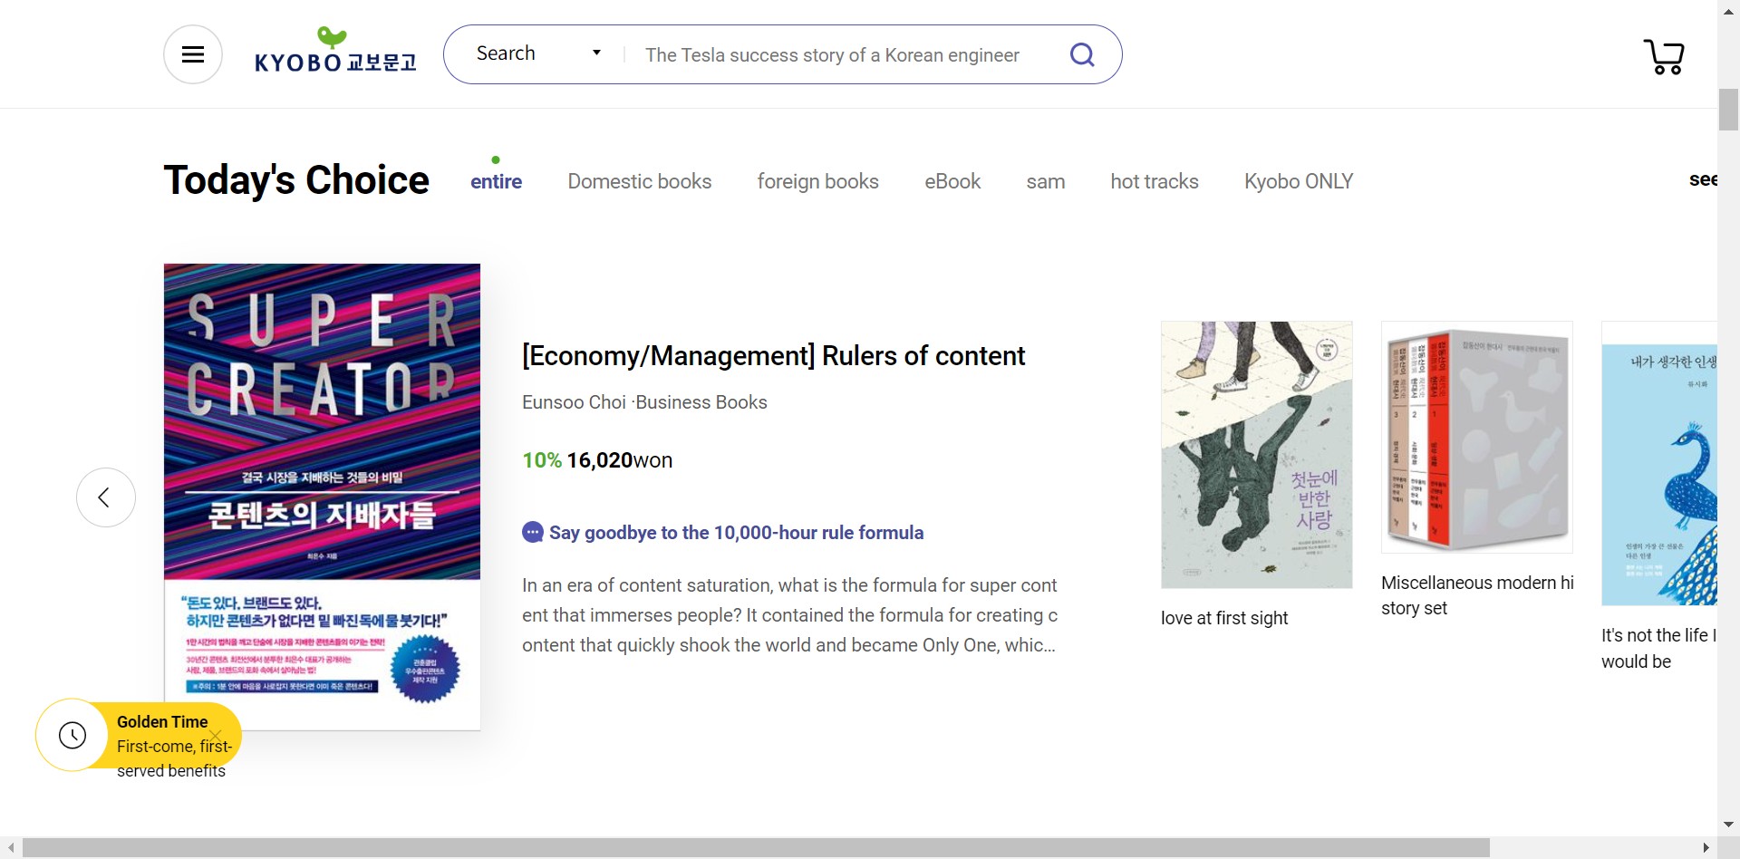Switch to Domestic books tab
Viewport: 1740px width, 859px height.
(x=639, y=181)
